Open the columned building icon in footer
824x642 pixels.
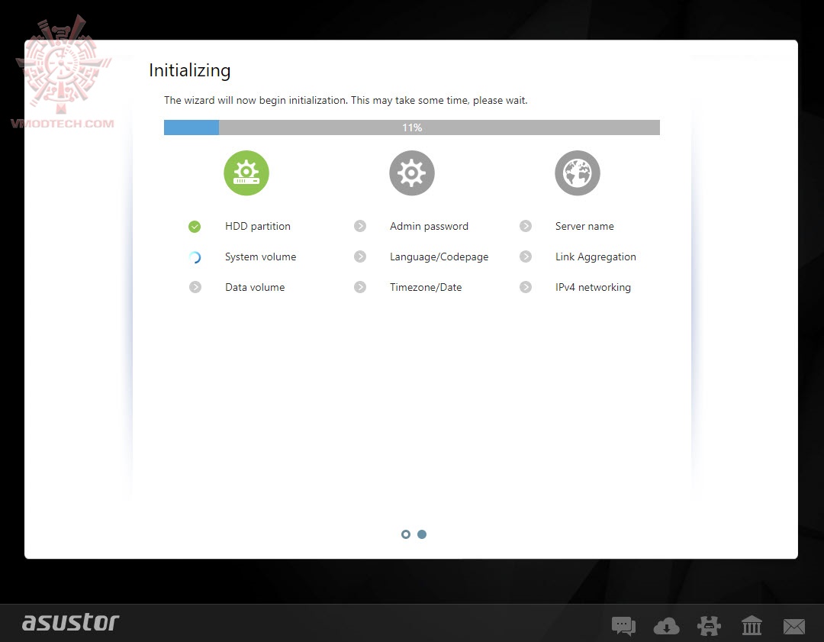pyautogui.click(x=752, y=626)
